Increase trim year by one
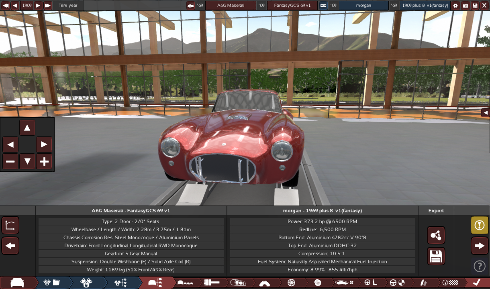Screen dimensions: 490x289 point(38,5)
